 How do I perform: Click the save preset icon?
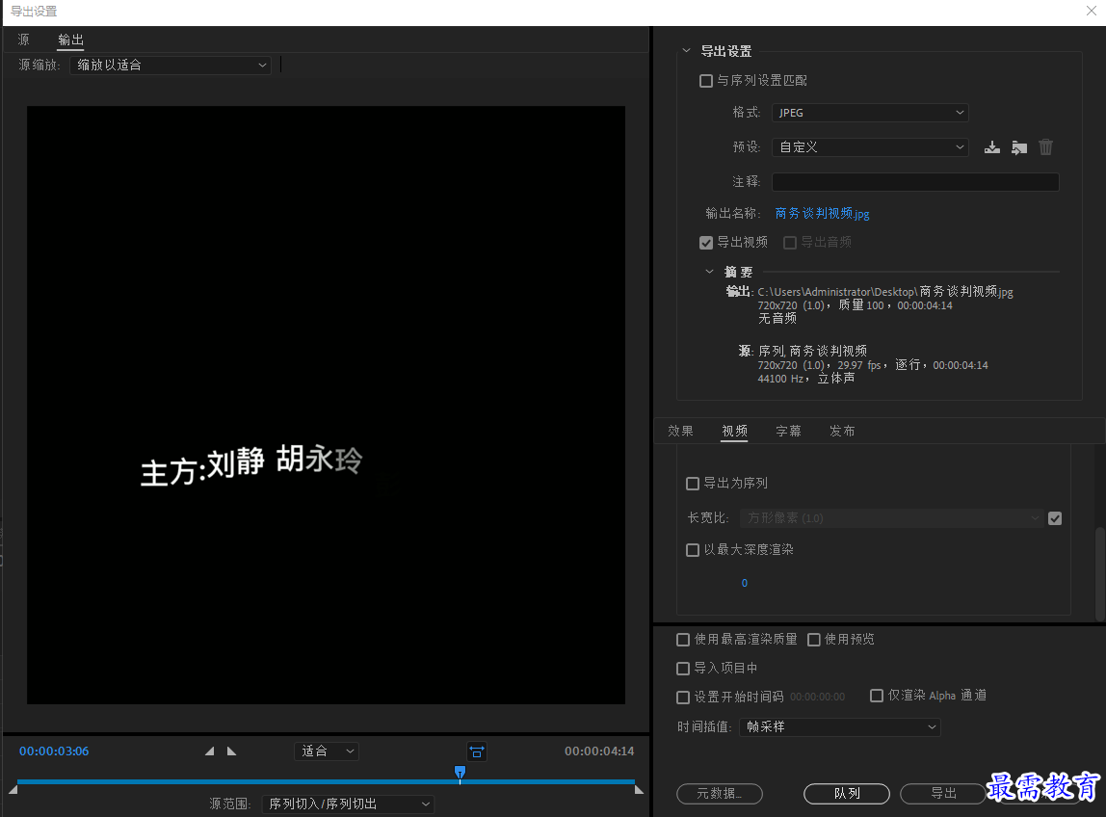pyautogui.click(x=991, y=147)
